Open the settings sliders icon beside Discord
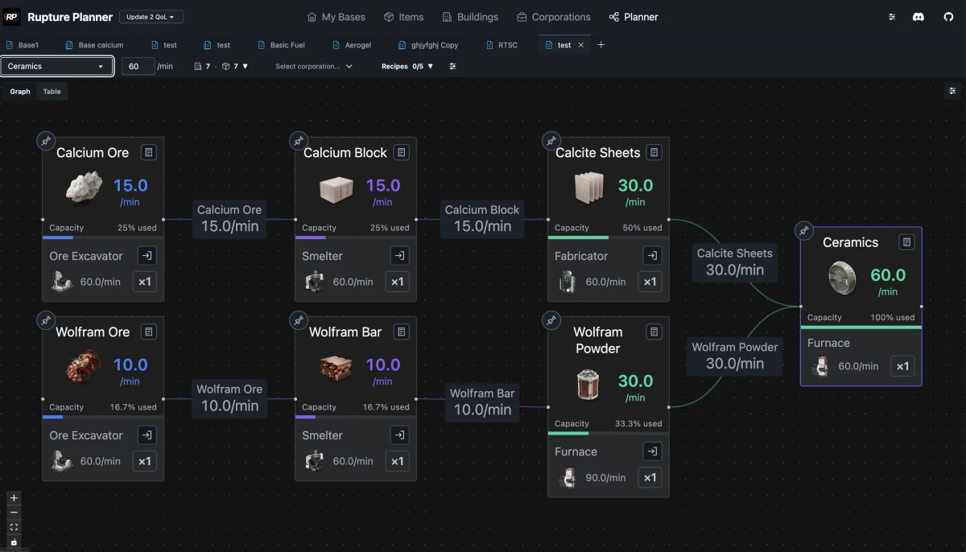The height and width of the screenshot is (552, 966). (892, 17)
